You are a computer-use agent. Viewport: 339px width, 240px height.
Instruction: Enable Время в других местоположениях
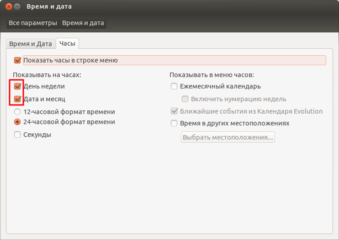point(174,123)
